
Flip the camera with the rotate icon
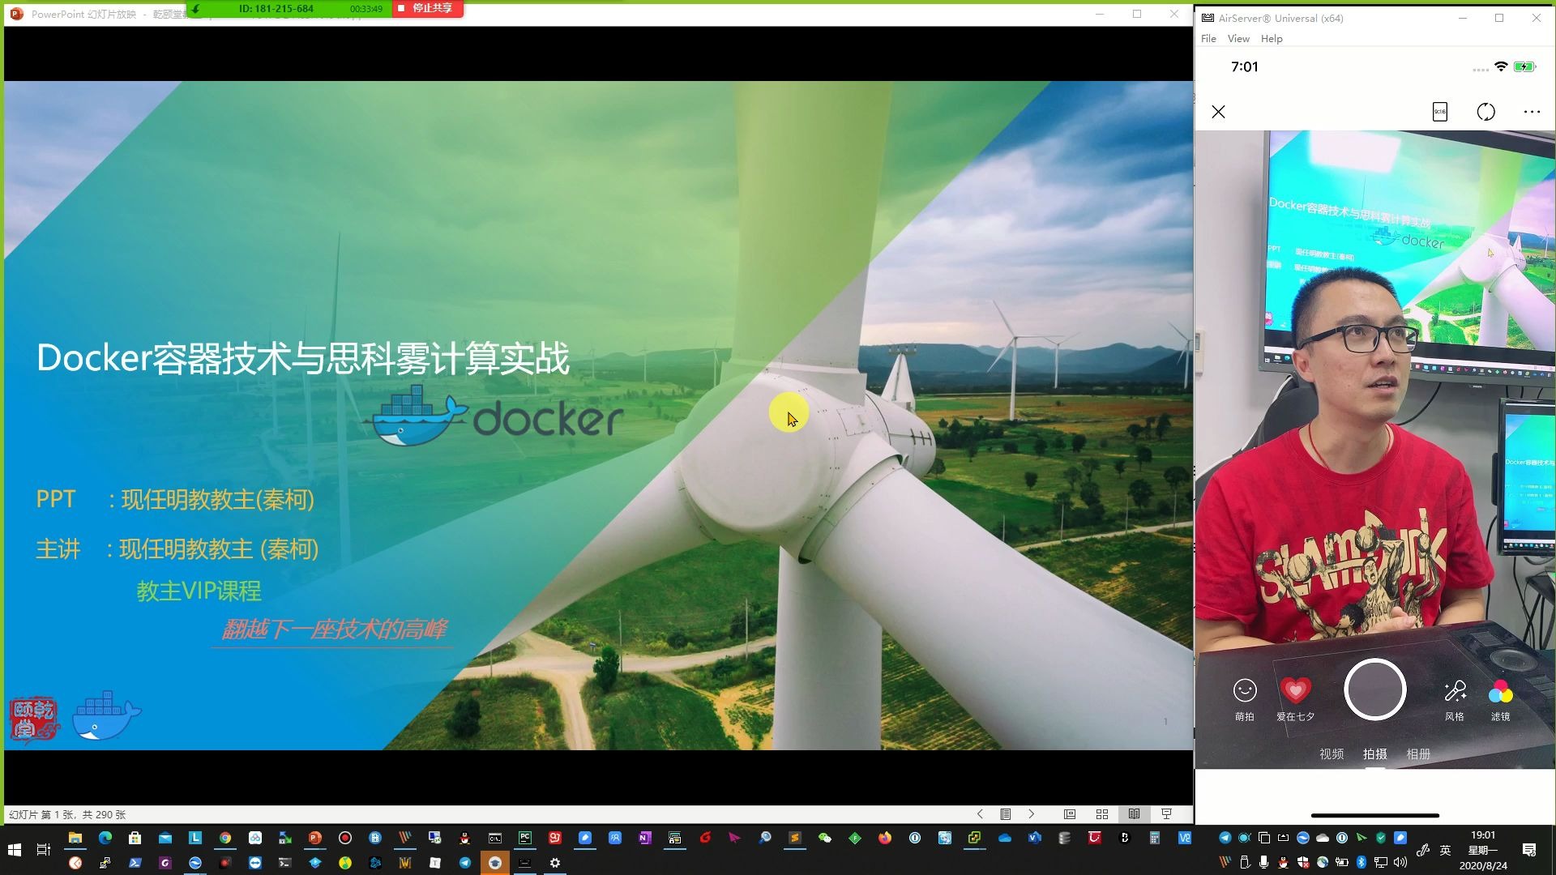point(1485,112)
